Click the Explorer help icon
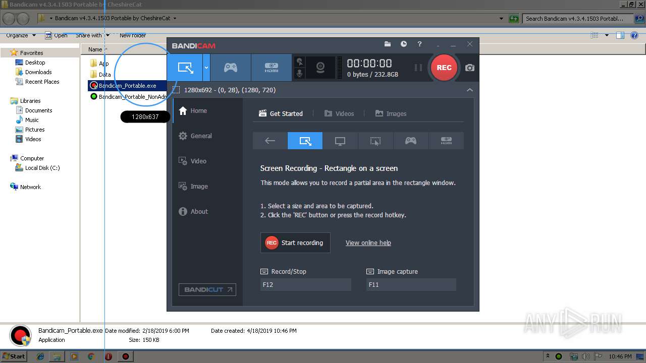The width and height of the screenshot is (646, 363). 635,35
